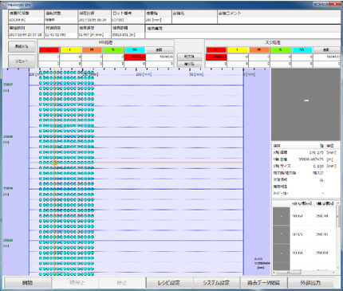
Task: Click the gray defect image preview
Action: [306, 104]
